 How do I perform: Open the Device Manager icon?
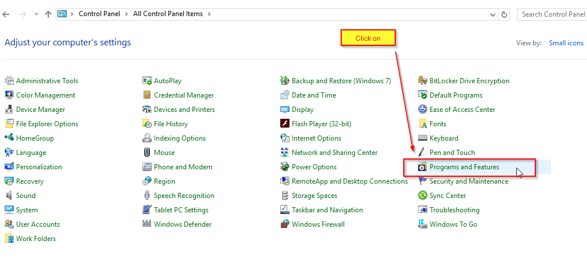coord(9,110)
